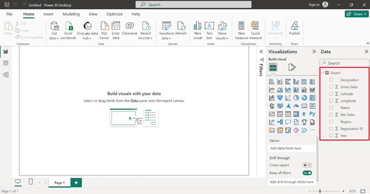Open the Optimize tab
Viewport: 370px width, 194px height.
pos(115,14)
